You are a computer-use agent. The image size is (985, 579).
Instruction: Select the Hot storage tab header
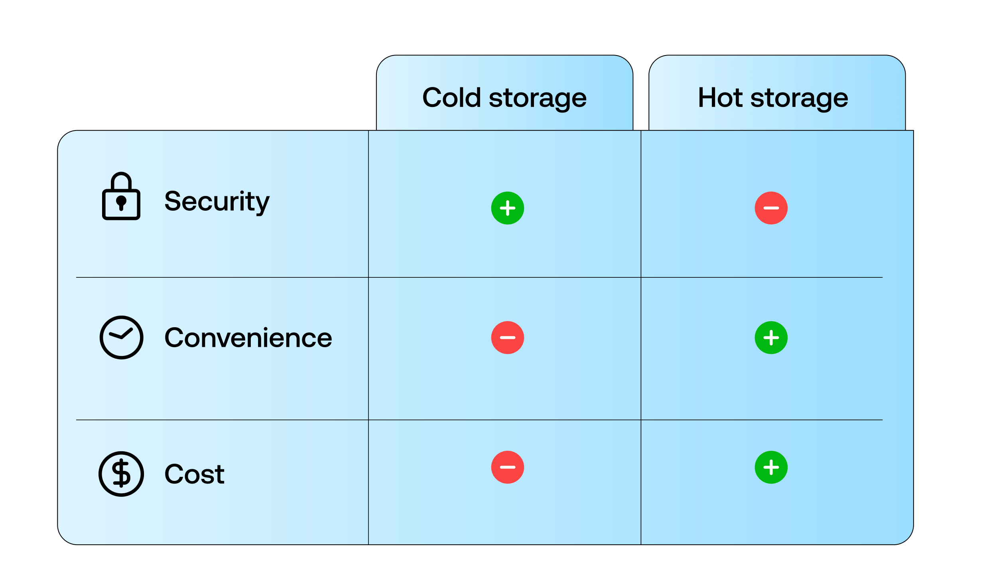click(x=773, y=97)
